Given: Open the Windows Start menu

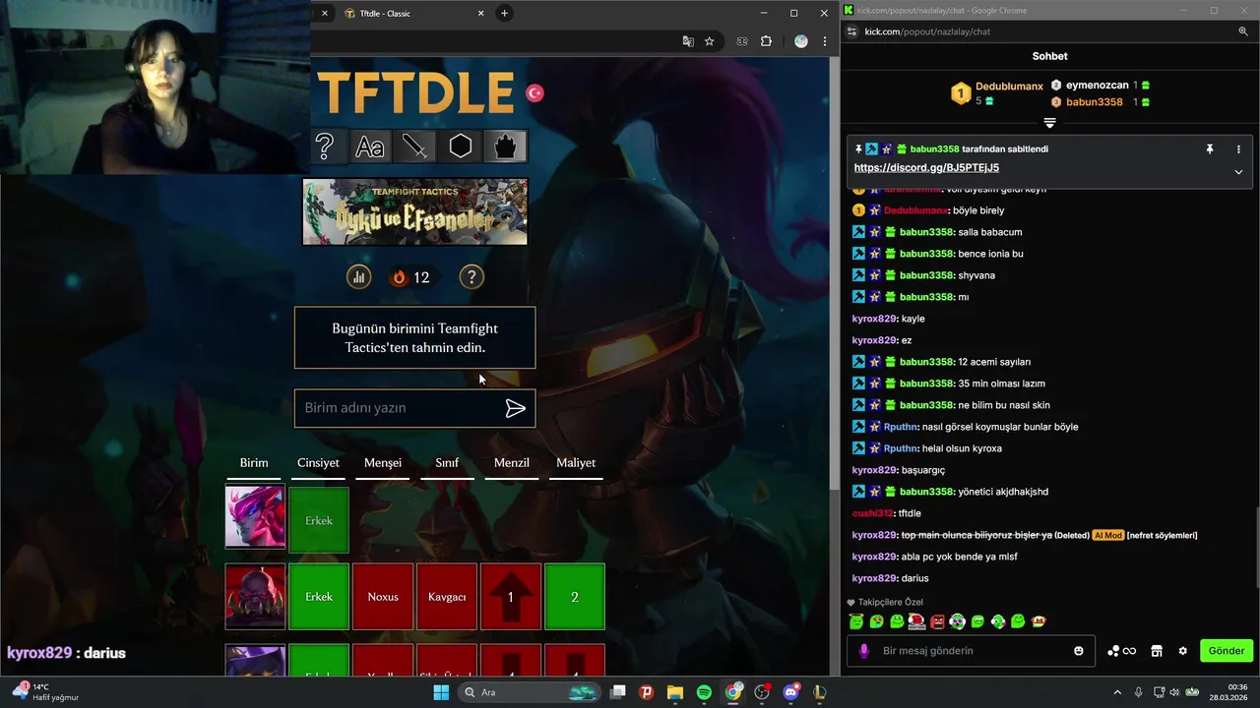Looking at the screenshot, I should click(x=441, y=692).
